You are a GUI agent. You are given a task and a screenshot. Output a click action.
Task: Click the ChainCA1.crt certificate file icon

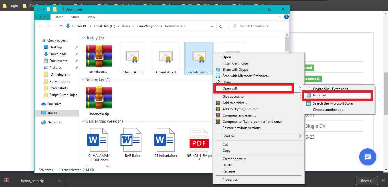click(x=132, y=56)
